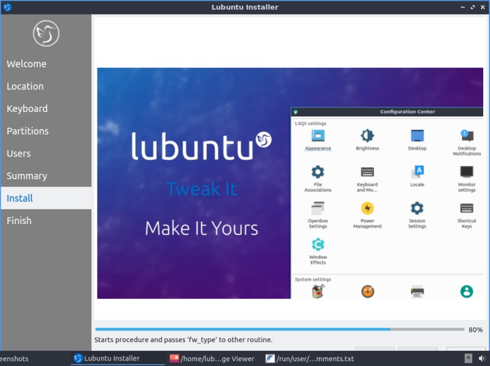Viewport: 490px width, 366px height.
Task: Click the Monitor settings icon
Action: tap(467, 172)
